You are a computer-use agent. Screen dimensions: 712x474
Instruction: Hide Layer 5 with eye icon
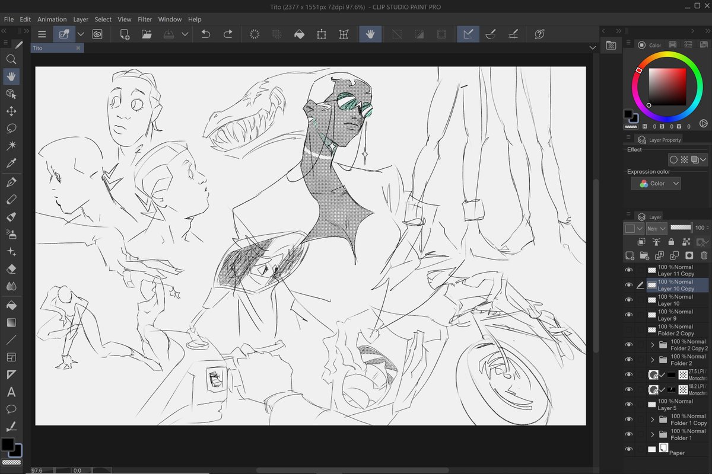click(629, 404)
